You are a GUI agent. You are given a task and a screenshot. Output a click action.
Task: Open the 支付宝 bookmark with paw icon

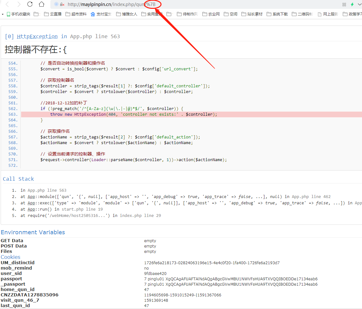101,14
